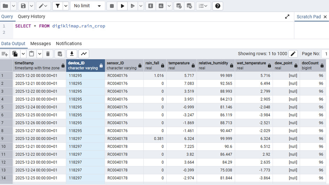
Task: Open the Help question mark icon
Action: click(218, 6)
